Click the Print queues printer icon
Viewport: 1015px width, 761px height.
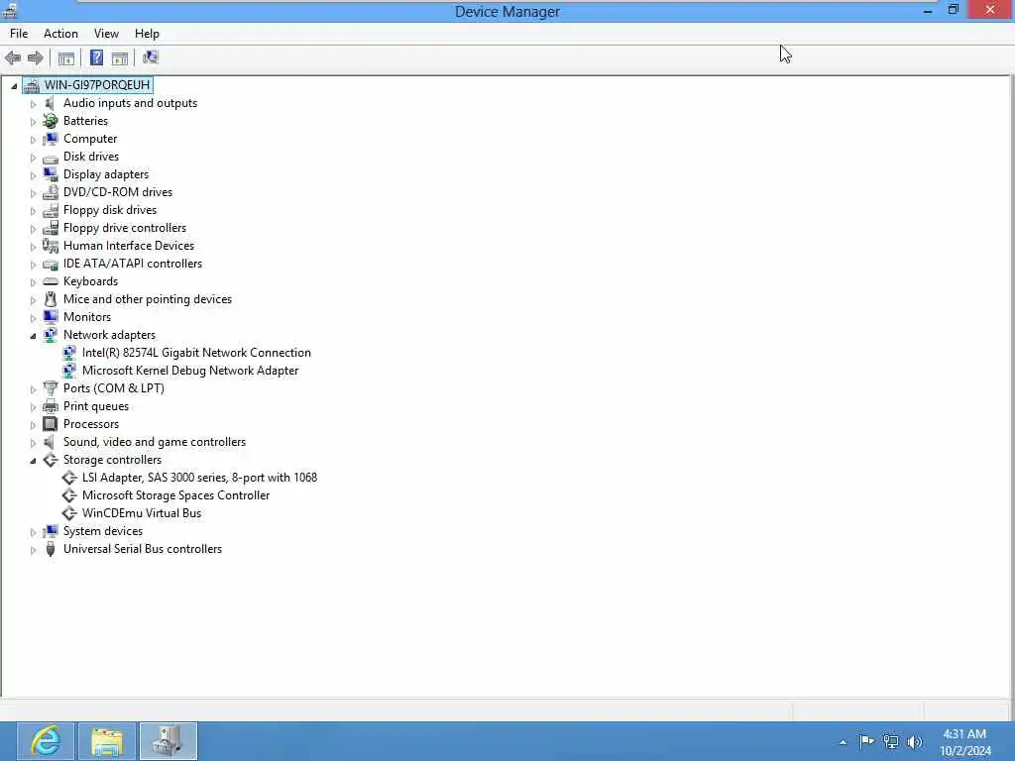pos(51,406)
